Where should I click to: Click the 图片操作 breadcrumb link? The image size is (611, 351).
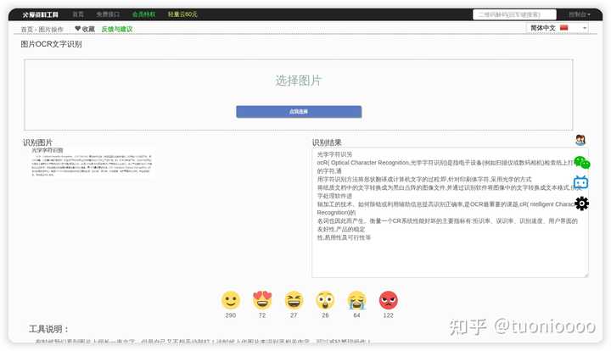point(51,29)
